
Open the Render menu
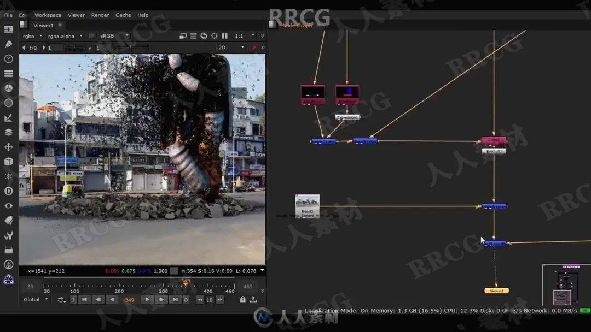(100, 15)
